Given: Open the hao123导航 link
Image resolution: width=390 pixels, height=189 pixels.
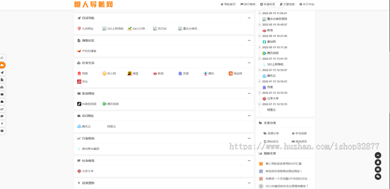Looking at the screenshot, I should 138,29.
